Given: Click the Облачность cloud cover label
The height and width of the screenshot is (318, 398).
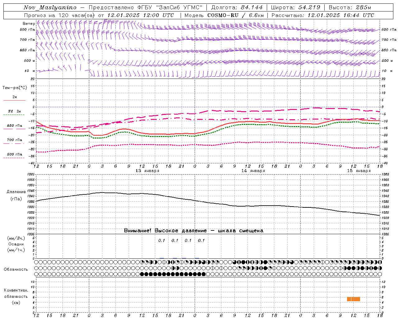Looking at the screenshot, I should 16,270.
